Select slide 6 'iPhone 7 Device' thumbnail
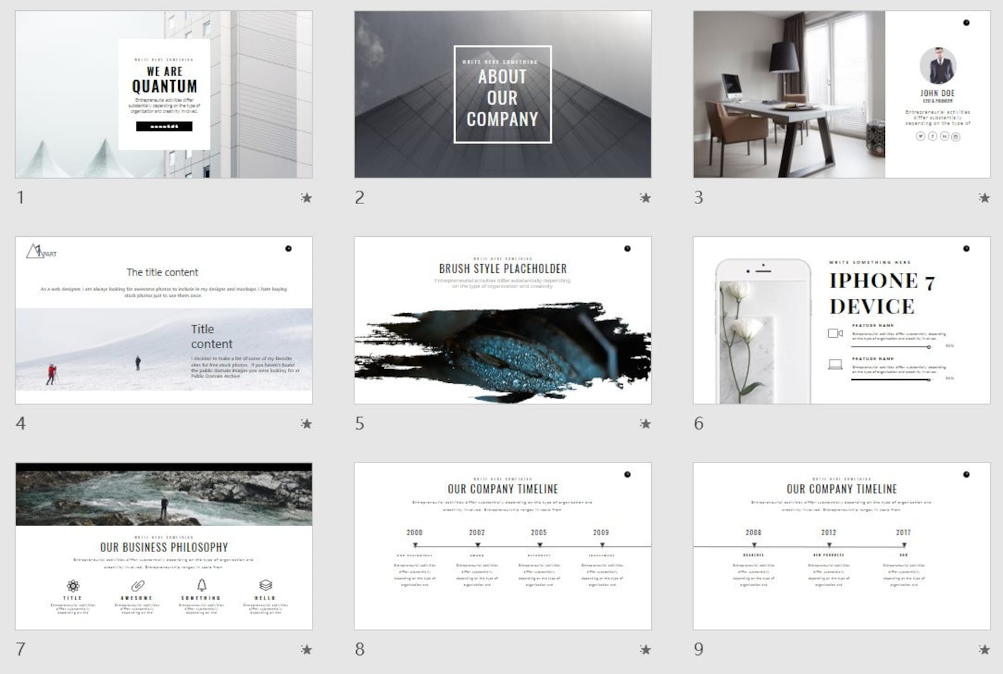This screenshot has width=1003, height=674. click(x=842, y=320)
